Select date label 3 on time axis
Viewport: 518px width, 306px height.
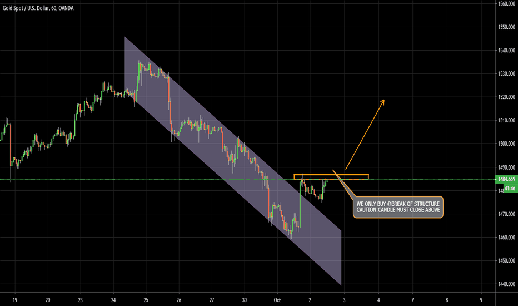pyautogui.click(x=344, y=300)
